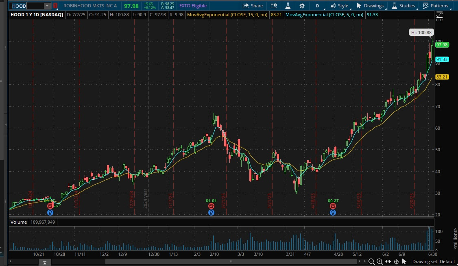Click the HOOD symbol input field
This screenshot has width=458, height=266.
pyautogui.click(x=27, y=6)
